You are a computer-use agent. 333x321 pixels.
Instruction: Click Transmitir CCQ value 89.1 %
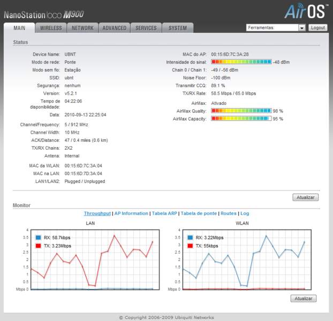(218, 86)
